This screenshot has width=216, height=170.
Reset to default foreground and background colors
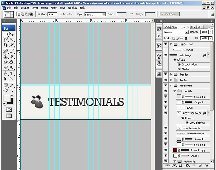4,104
